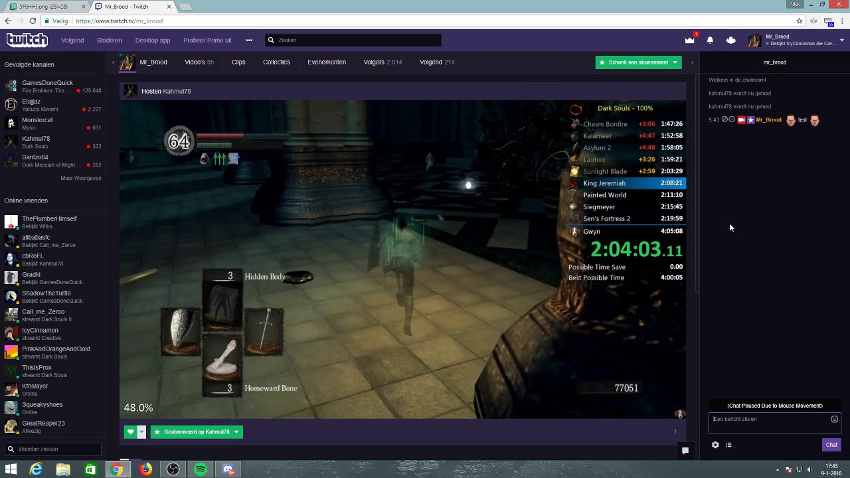Open Monstercat followed channel

(x=53, y=123)
